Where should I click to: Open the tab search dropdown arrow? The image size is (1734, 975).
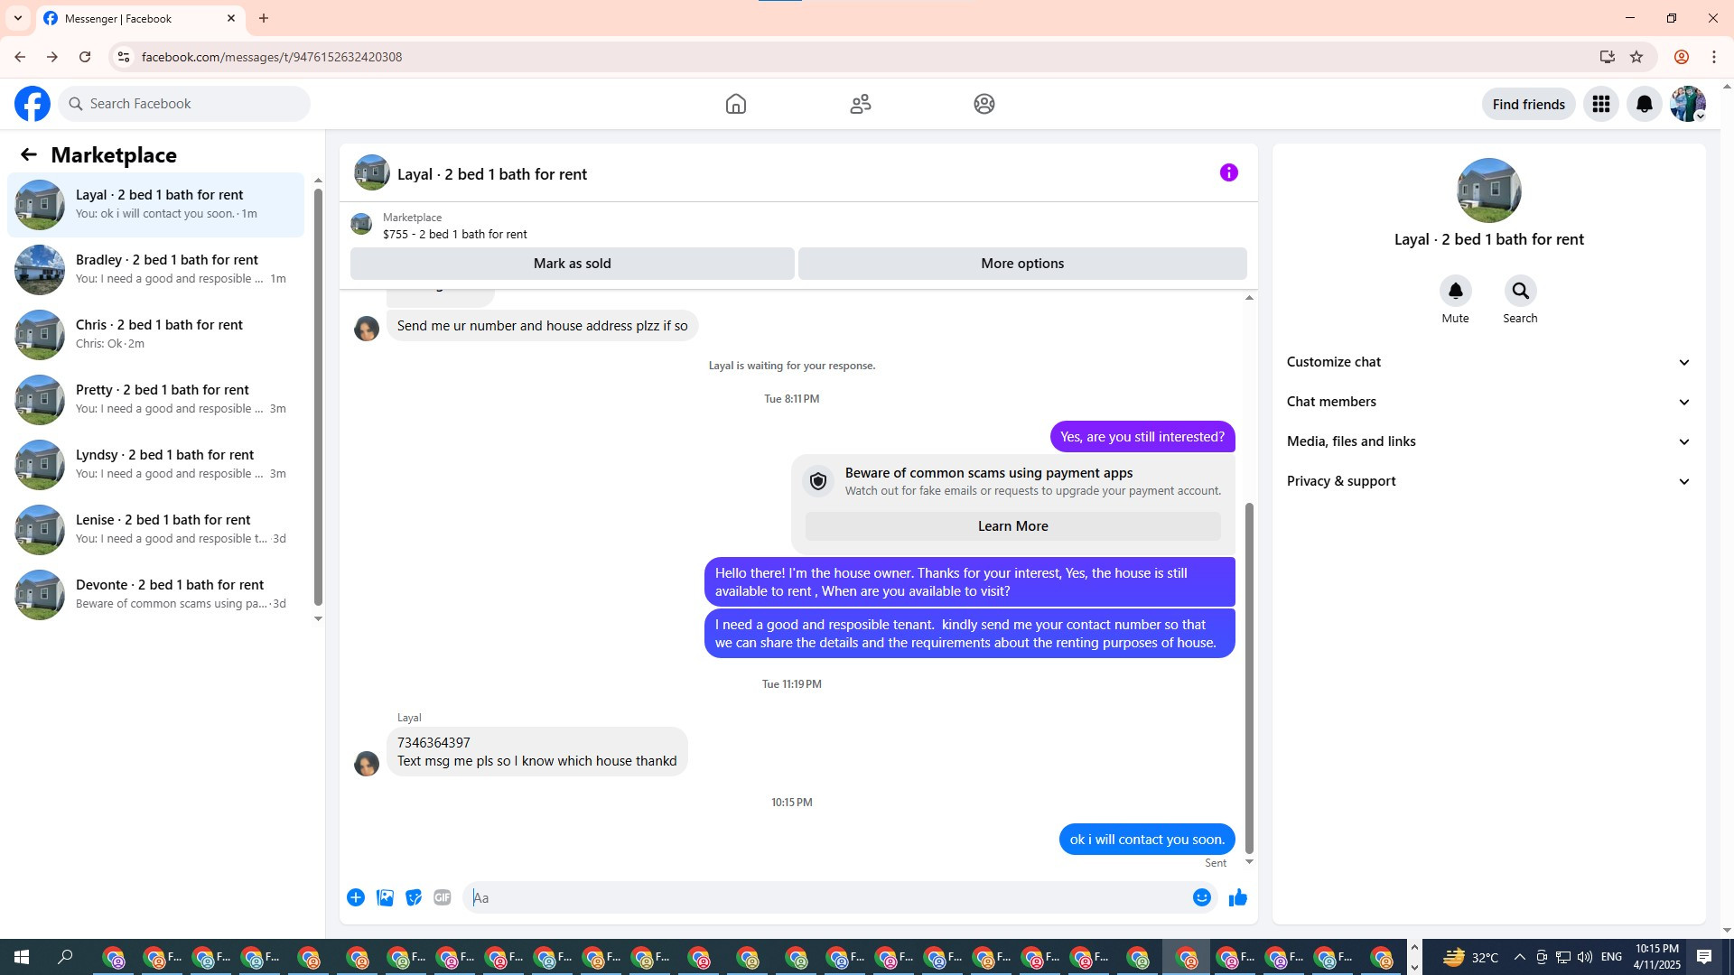click(18, 18)
